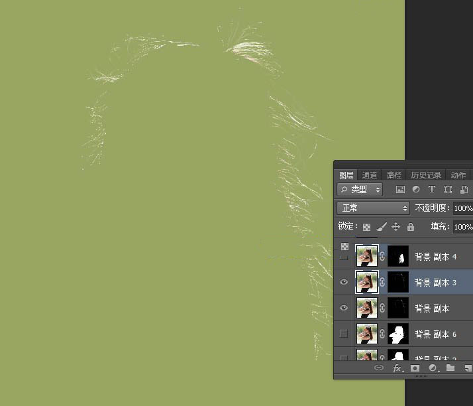Viewport: 473px width, 406px height.
Task: Open the 类型 filter type dropdown
Action: (360, 190)
